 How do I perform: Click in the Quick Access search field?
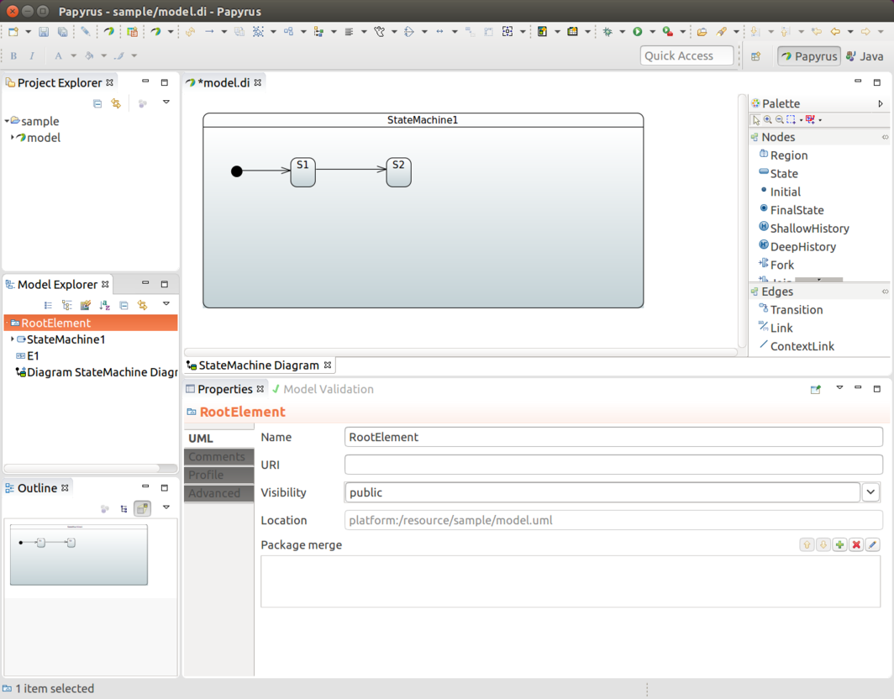pos(686,56)
